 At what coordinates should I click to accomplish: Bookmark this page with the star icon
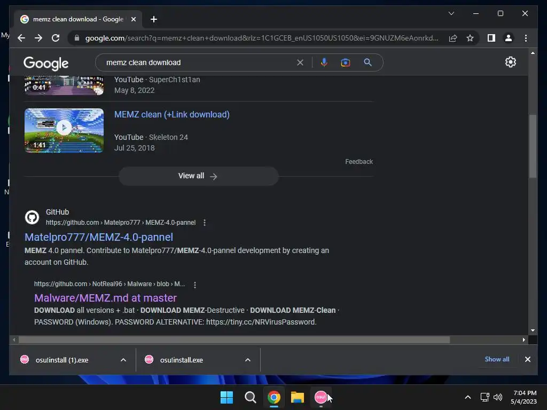pyautogui.click(x=470, y=38)
